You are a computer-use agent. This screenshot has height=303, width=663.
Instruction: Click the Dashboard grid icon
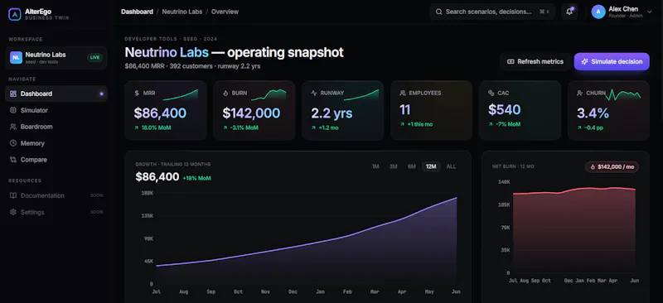pos(13,94)
